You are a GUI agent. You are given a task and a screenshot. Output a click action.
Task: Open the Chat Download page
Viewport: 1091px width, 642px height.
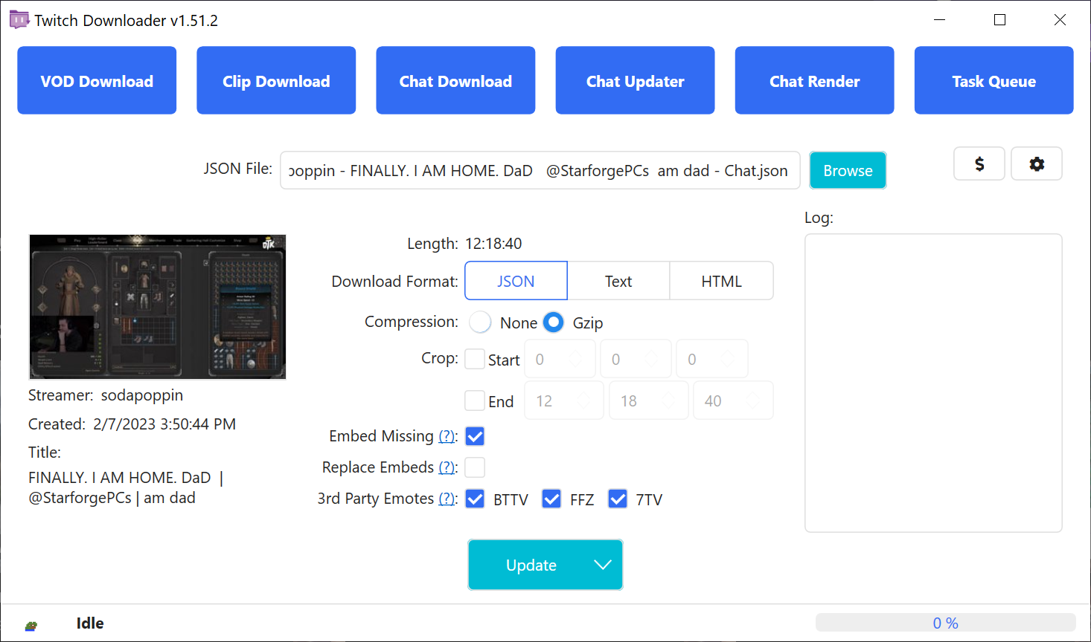click(455, 80)
